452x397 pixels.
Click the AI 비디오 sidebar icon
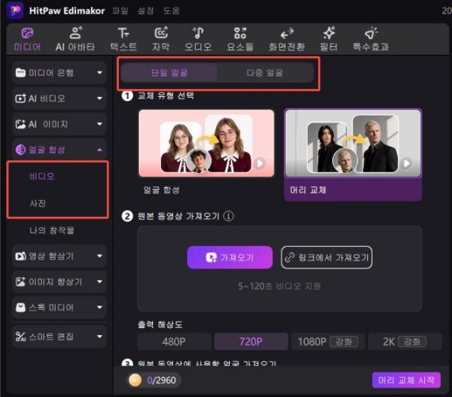(x=21, y=98)
